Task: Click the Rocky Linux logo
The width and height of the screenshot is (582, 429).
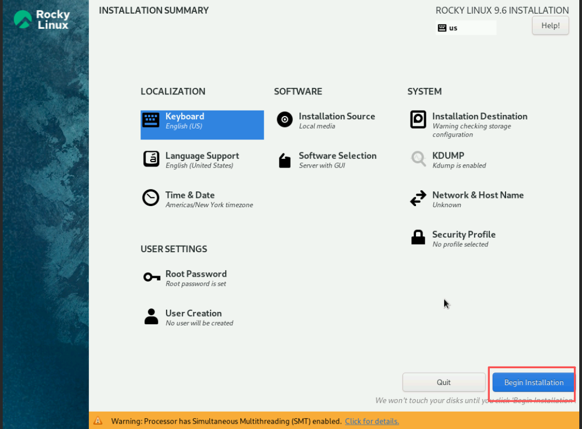Action: (41, 20)
